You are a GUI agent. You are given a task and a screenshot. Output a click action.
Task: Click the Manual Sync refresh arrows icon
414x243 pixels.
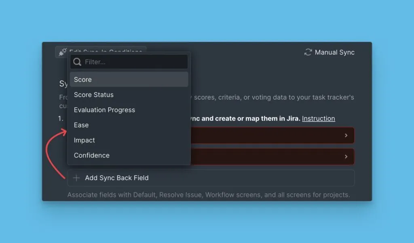(308, 52)
